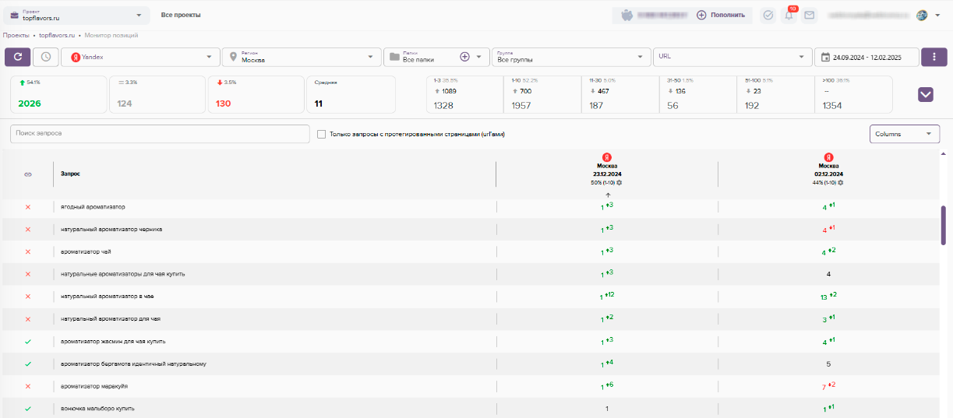Screen dimensions: 953x418
Task: Click the link icon column header
Action: tap(28, 174)
